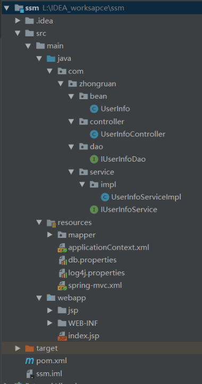Screen dimensions: 202x384
Task: Click the log4j.properties file icon
Action: click(x=63, y=273)
